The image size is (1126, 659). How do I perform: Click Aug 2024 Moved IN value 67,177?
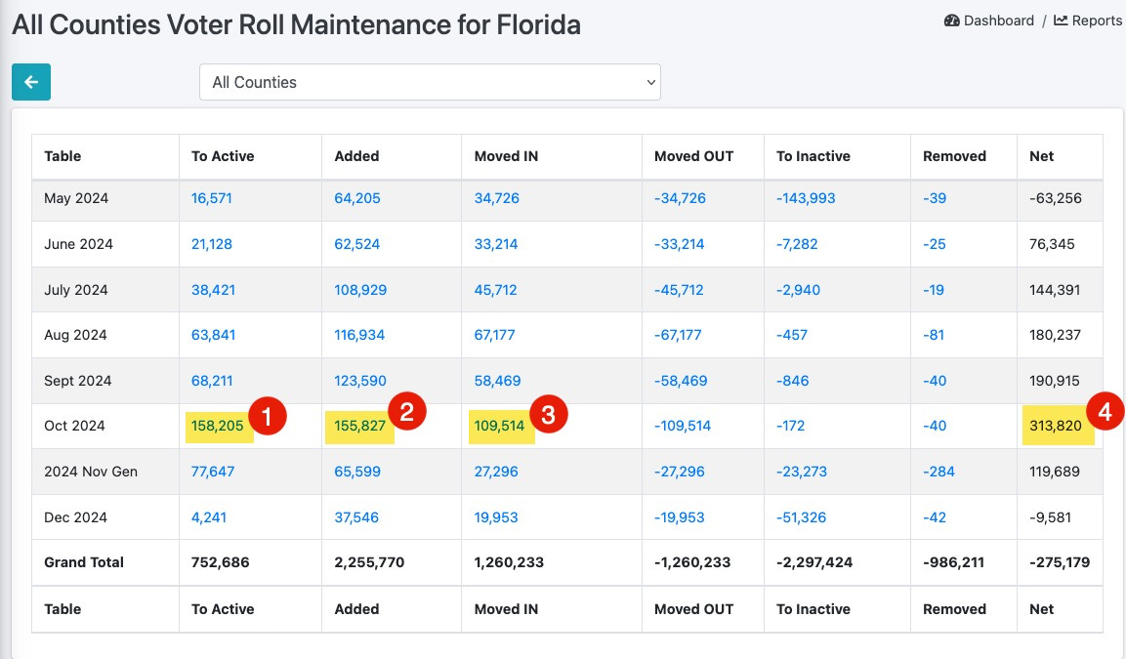(494, 335)
